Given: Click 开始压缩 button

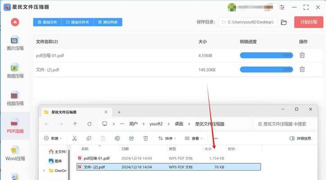Looking at the screenshot, I should tap(309, 22).
